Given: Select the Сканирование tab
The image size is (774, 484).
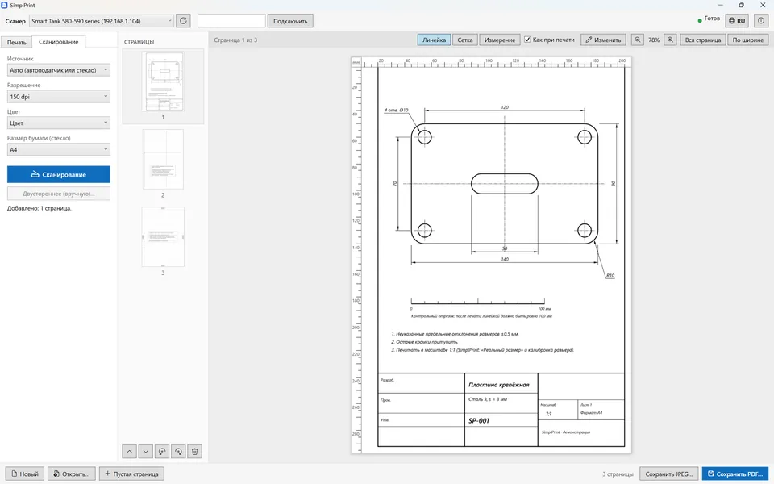Looking at the screenshot, I should click(x=59, y=42).
